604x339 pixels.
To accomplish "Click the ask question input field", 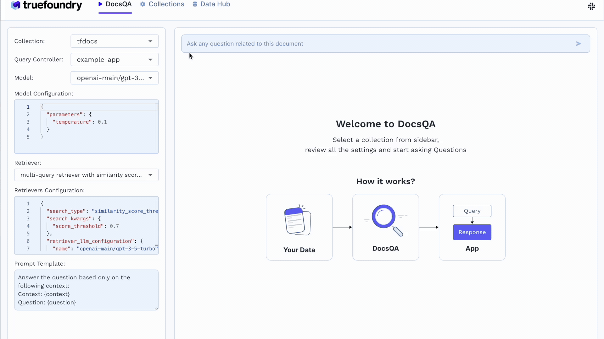I will coord(385,43).
